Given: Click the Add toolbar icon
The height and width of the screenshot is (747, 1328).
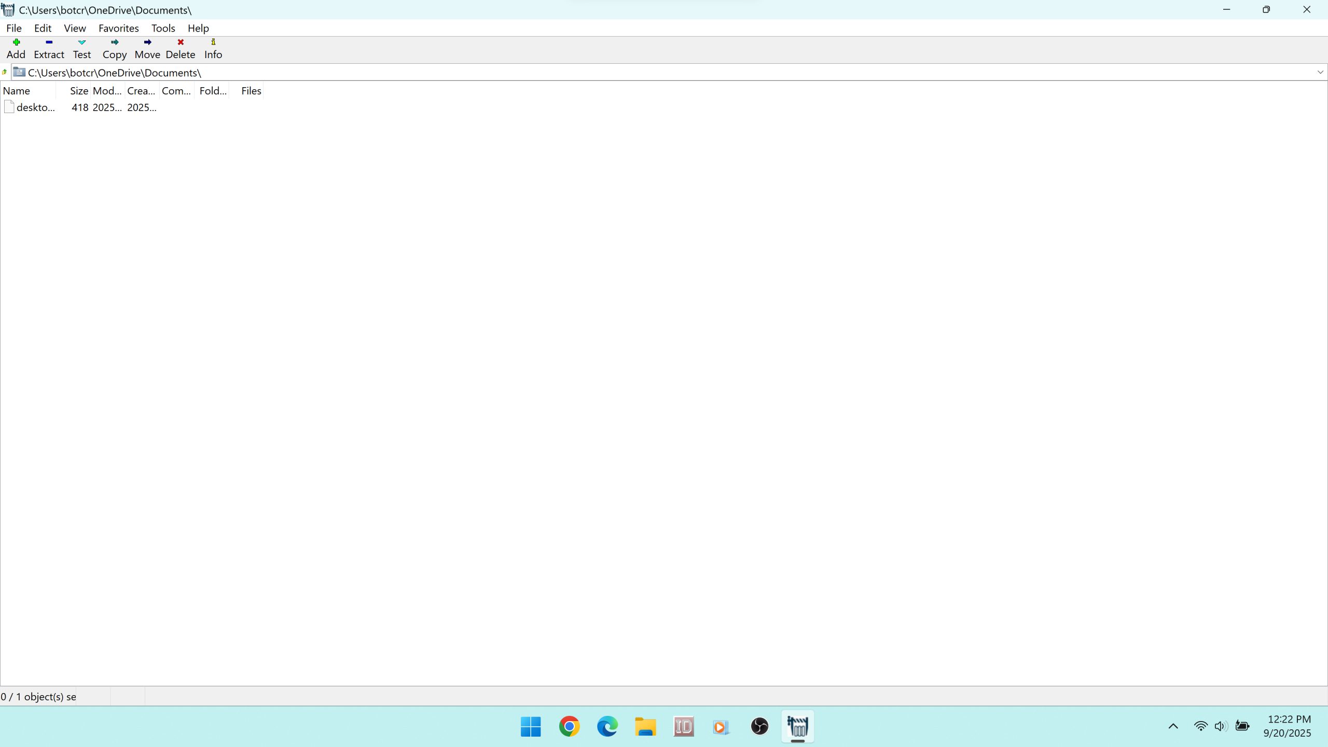Looking at the screenshot, I should pyautogui.click(x=16, y=43).
